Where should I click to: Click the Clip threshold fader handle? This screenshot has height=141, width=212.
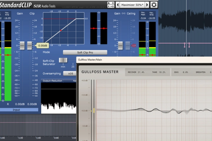pos(29,46)
